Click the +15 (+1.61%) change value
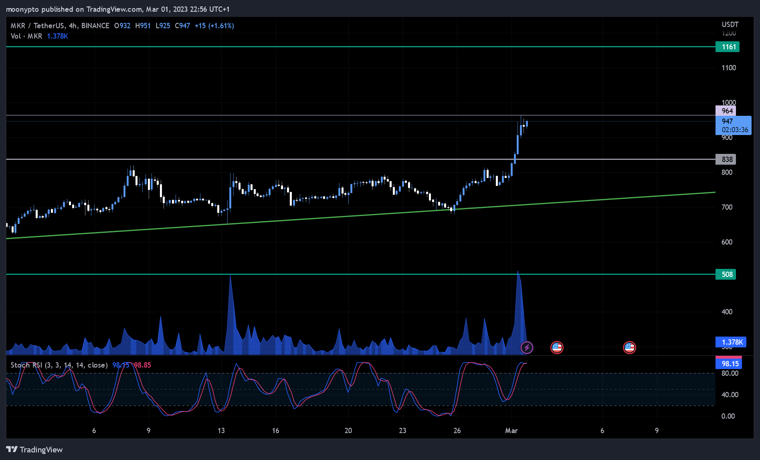760x460 pixels. pyautogui.click(x=214, y=26)
